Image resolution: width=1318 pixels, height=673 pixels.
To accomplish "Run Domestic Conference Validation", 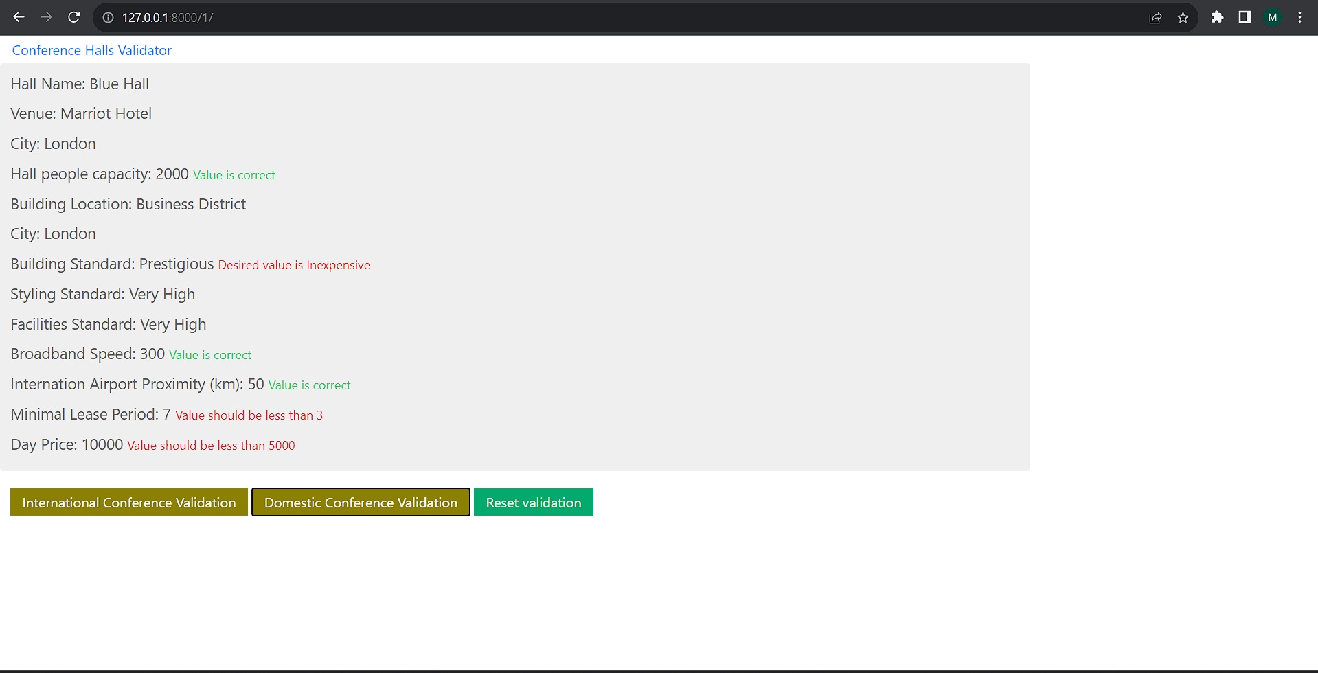I will [x=361, y=502].
